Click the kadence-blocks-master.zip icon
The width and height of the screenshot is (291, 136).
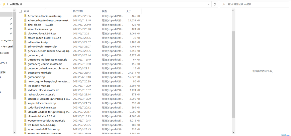pyautogui.click(x=25, y=90)
